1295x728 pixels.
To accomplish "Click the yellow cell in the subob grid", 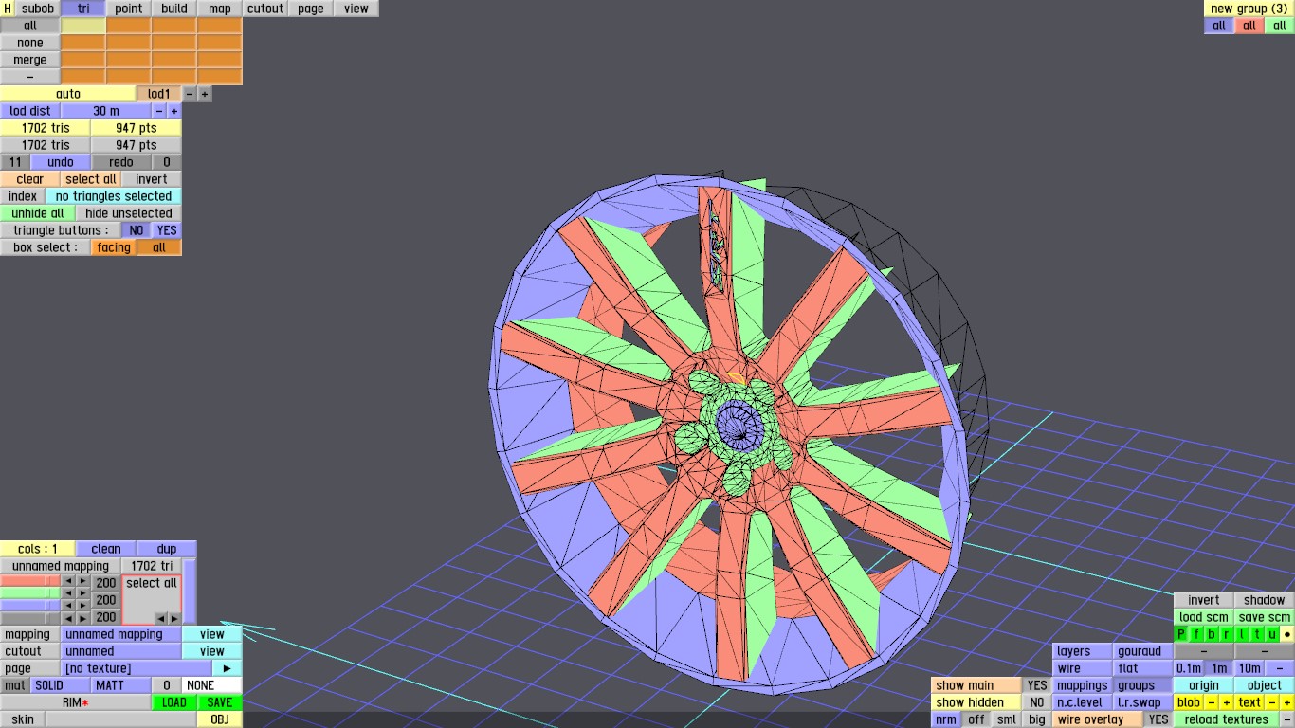I will pos(83,26).
